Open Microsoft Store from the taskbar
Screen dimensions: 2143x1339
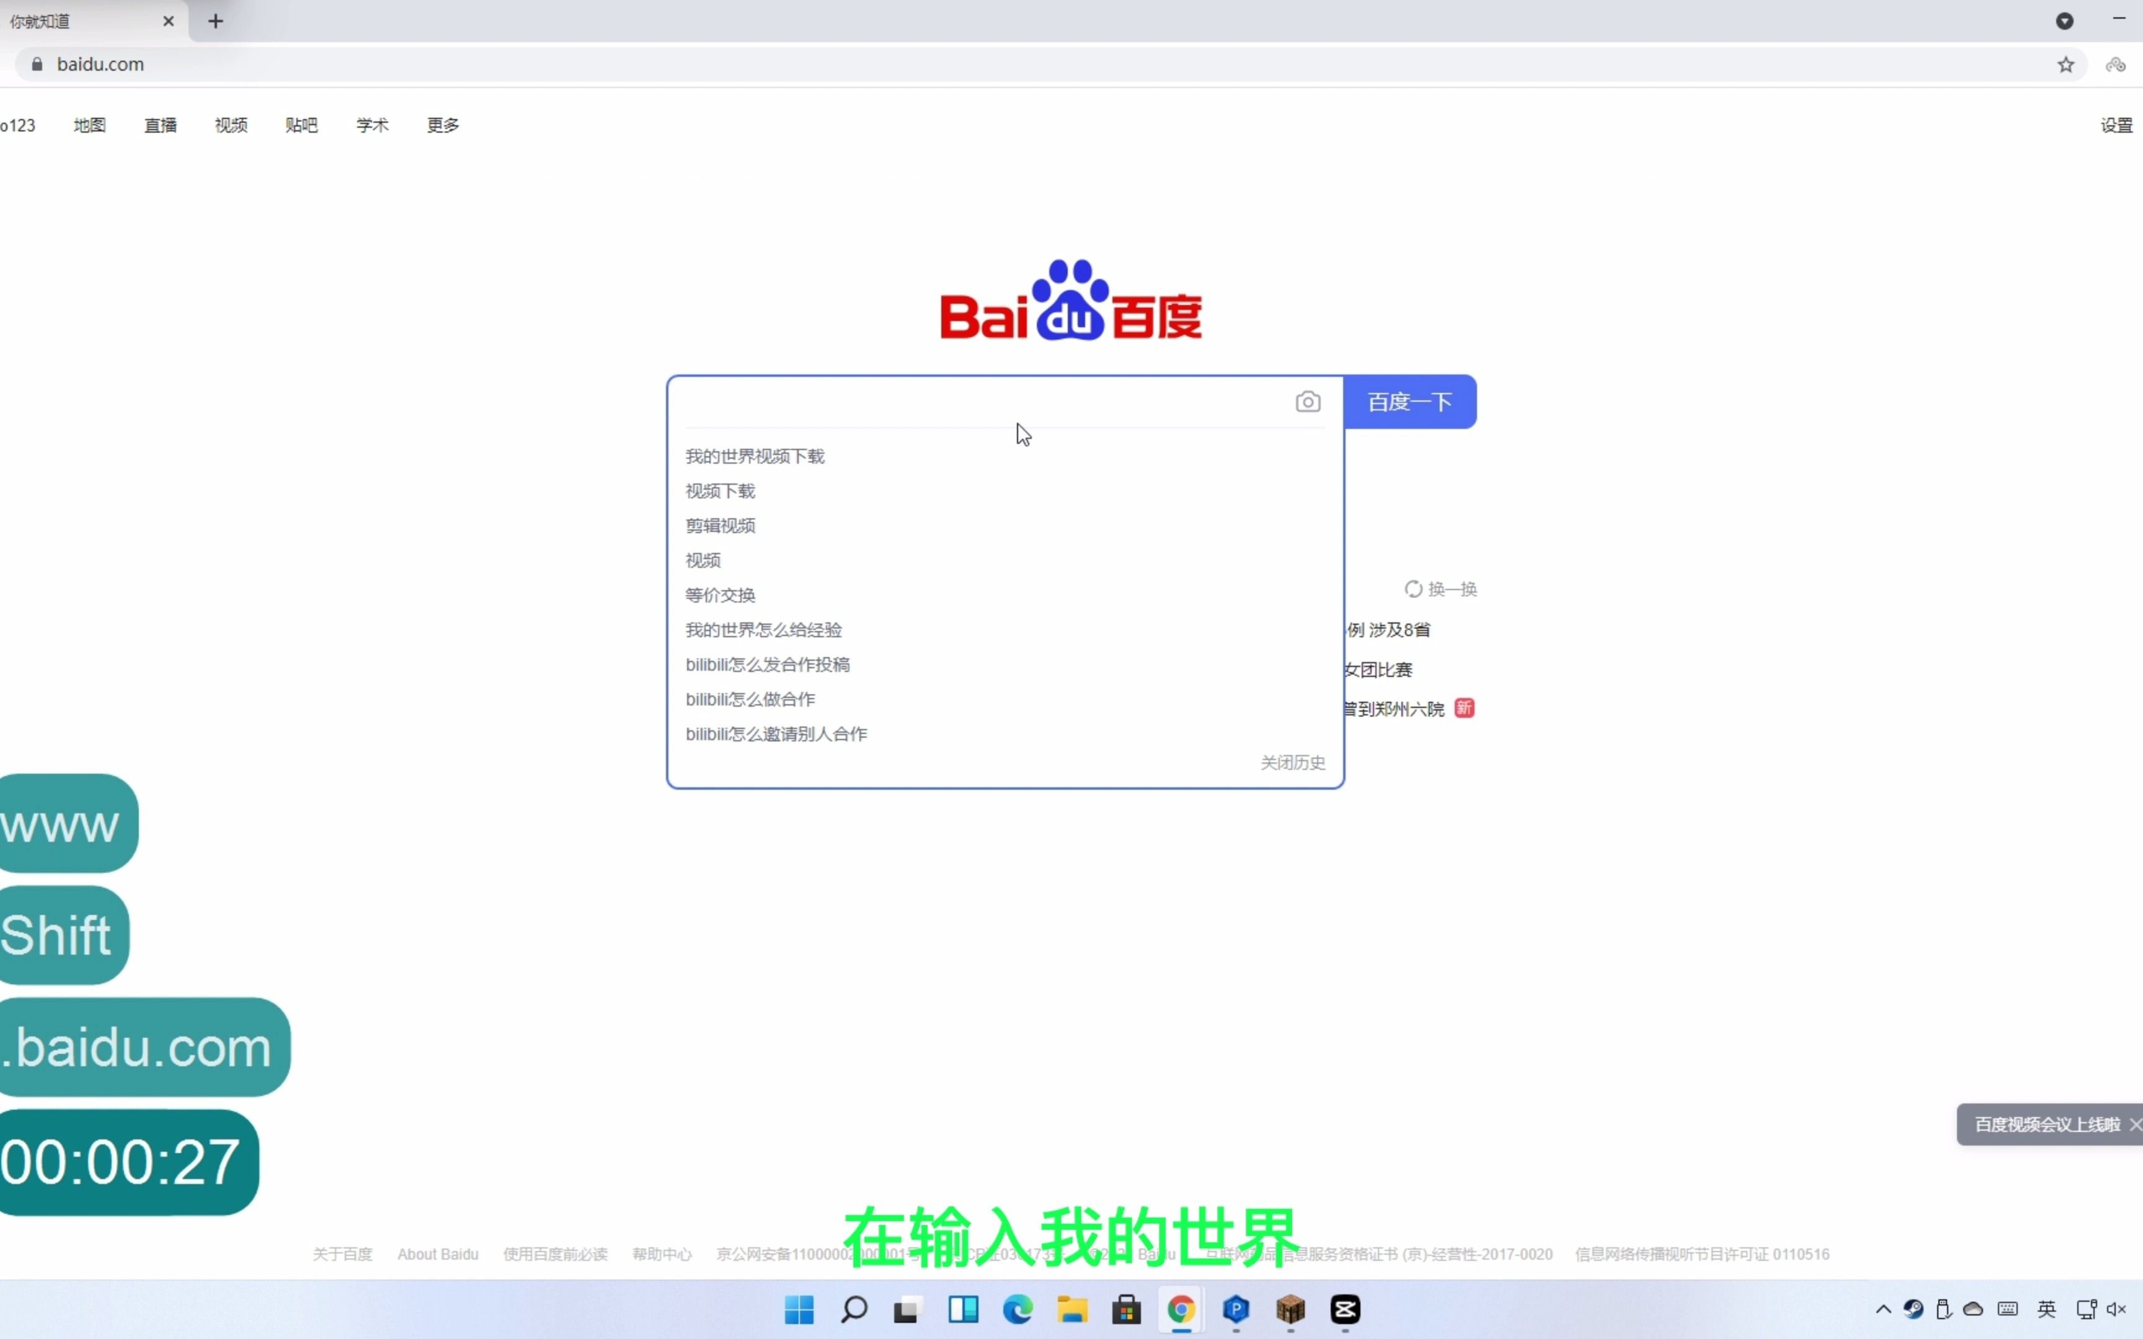point(1127,1310)
